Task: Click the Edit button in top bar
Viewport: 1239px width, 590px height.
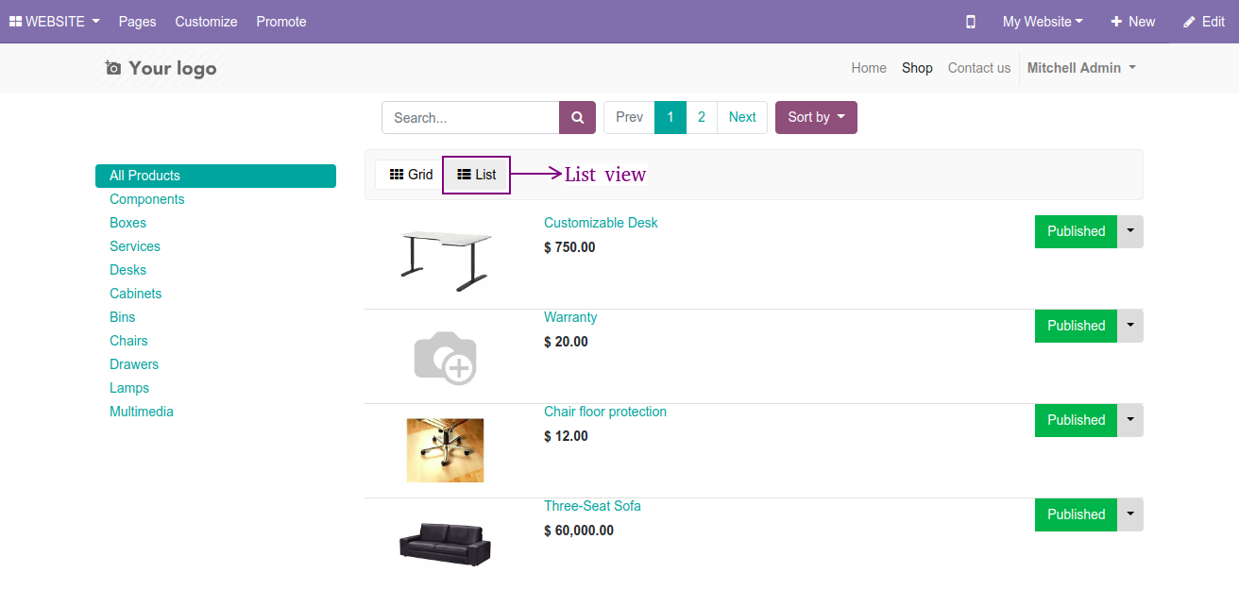Action: (1204, 22)
